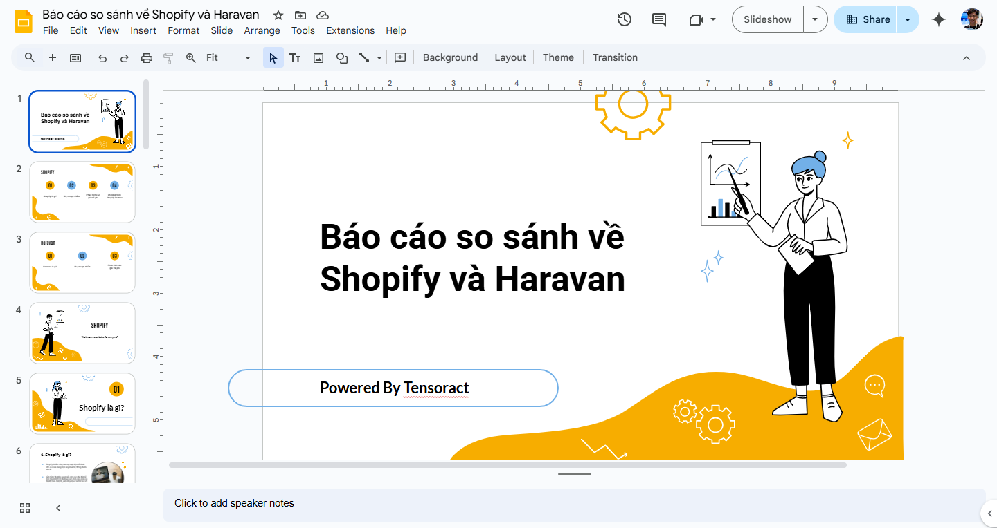Activate the Paint format roller

[x=168, y=58]
